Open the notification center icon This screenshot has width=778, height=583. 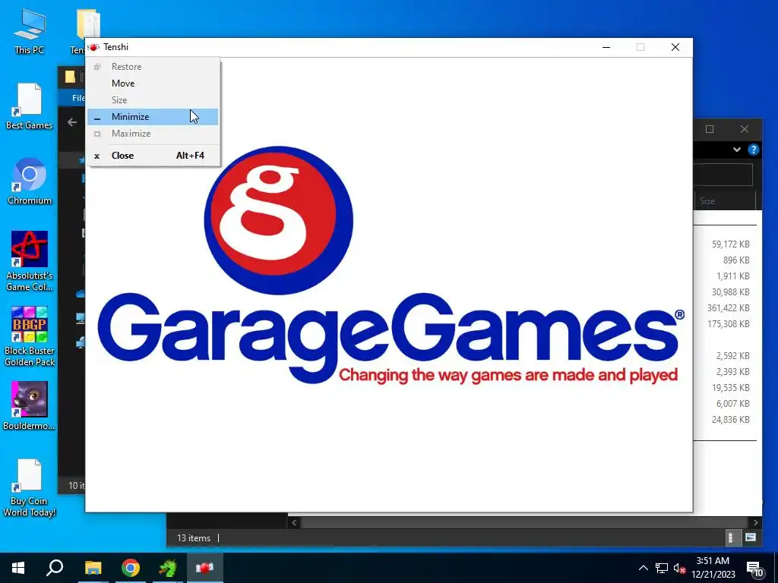coord(754,569)
